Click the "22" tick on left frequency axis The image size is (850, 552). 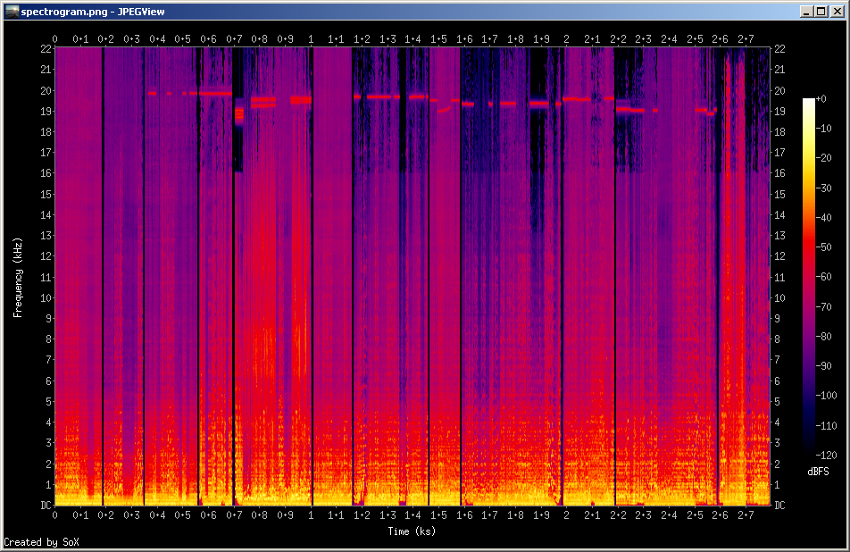point(44,49)
